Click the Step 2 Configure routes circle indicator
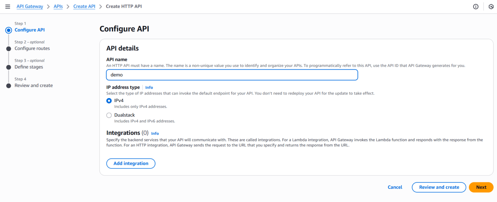 tap(8, 48)
